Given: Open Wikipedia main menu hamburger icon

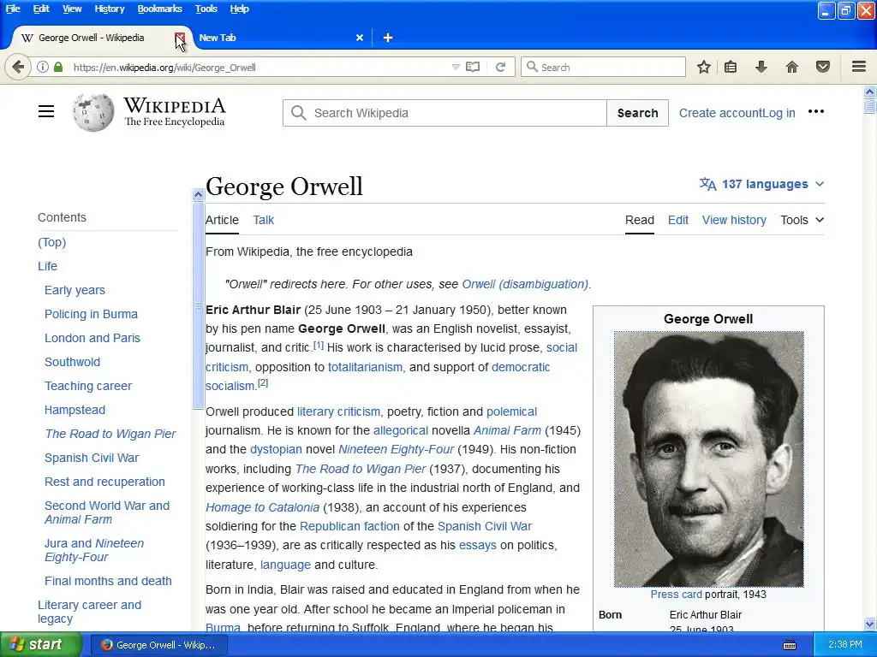Looking at the screenshot, I should 46,112.
